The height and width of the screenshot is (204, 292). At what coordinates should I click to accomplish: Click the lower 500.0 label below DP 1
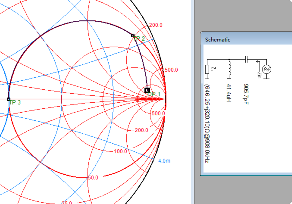(158, 113)
